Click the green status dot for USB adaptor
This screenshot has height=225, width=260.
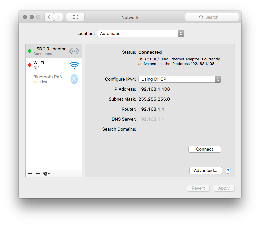tap(30, 51)
